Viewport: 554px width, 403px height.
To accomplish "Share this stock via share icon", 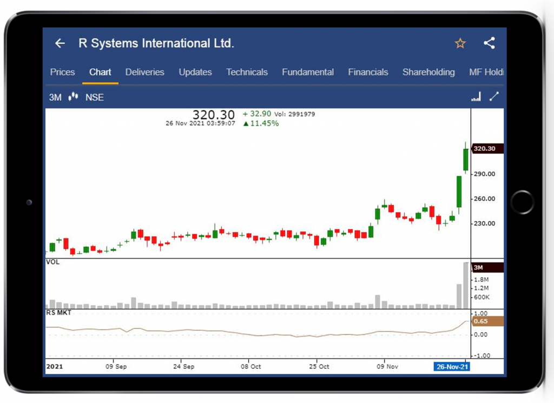I will click(489, 43).
